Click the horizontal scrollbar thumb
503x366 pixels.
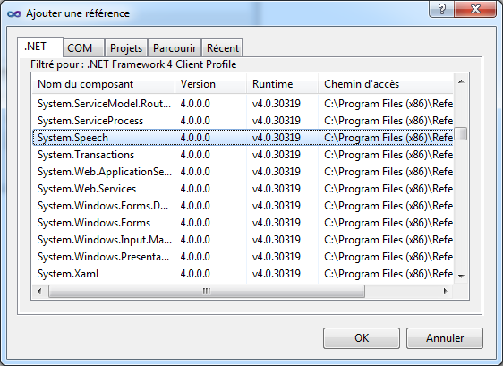207,291
